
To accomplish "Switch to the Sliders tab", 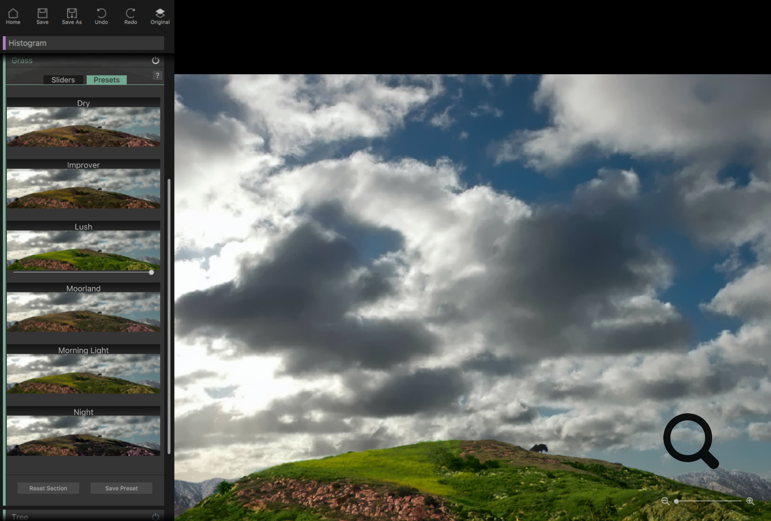I will (63, 79).
